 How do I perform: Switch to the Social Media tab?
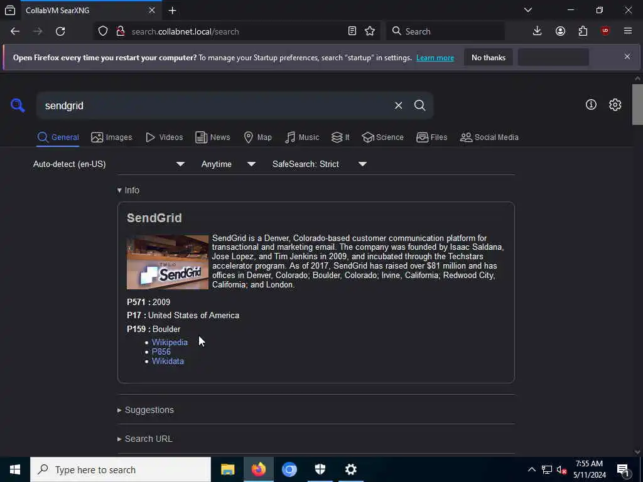489,137
